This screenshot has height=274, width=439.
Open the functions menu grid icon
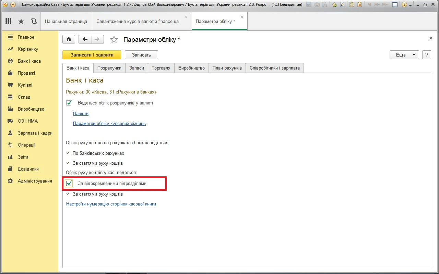[x=9, y=21]
